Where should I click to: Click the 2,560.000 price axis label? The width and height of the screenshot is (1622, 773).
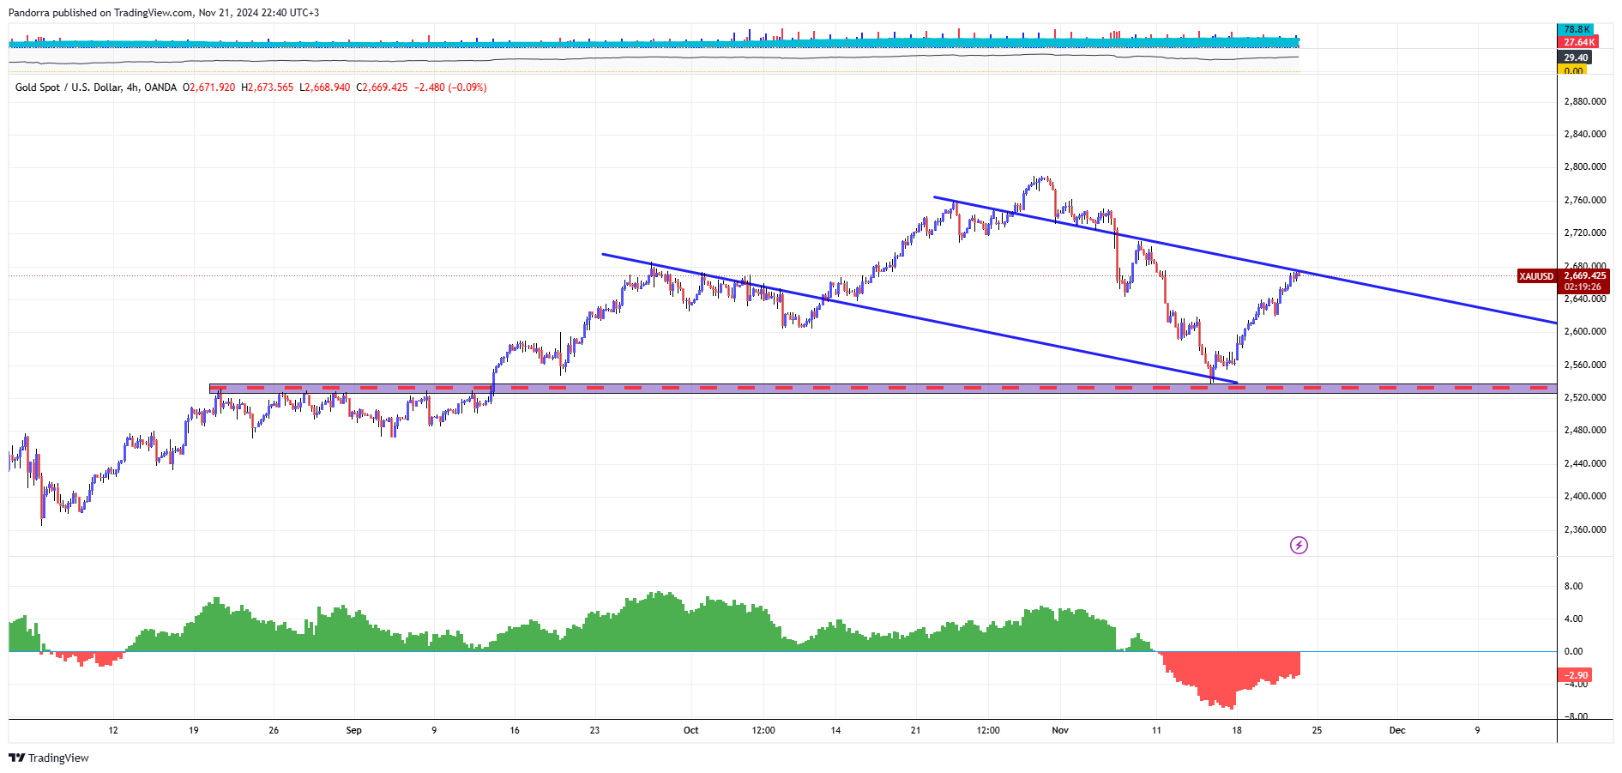click(1585, 365)
